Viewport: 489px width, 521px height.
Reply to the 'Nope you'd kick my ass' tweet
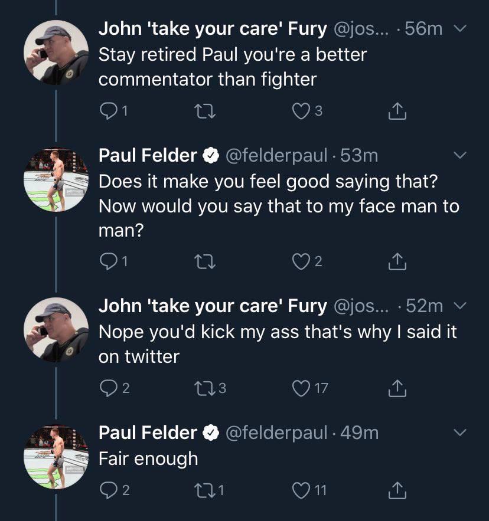point(107,388)
